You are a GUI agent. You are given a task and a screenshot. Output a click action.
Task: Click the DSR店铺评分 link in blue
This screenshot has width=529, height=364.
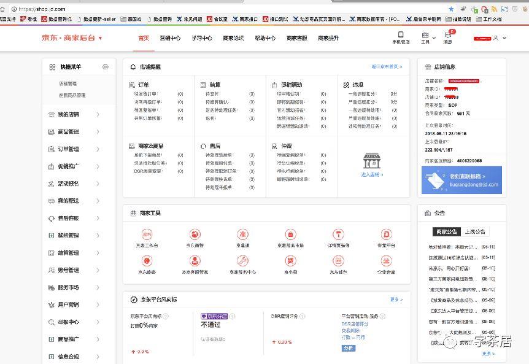[355, 324]
